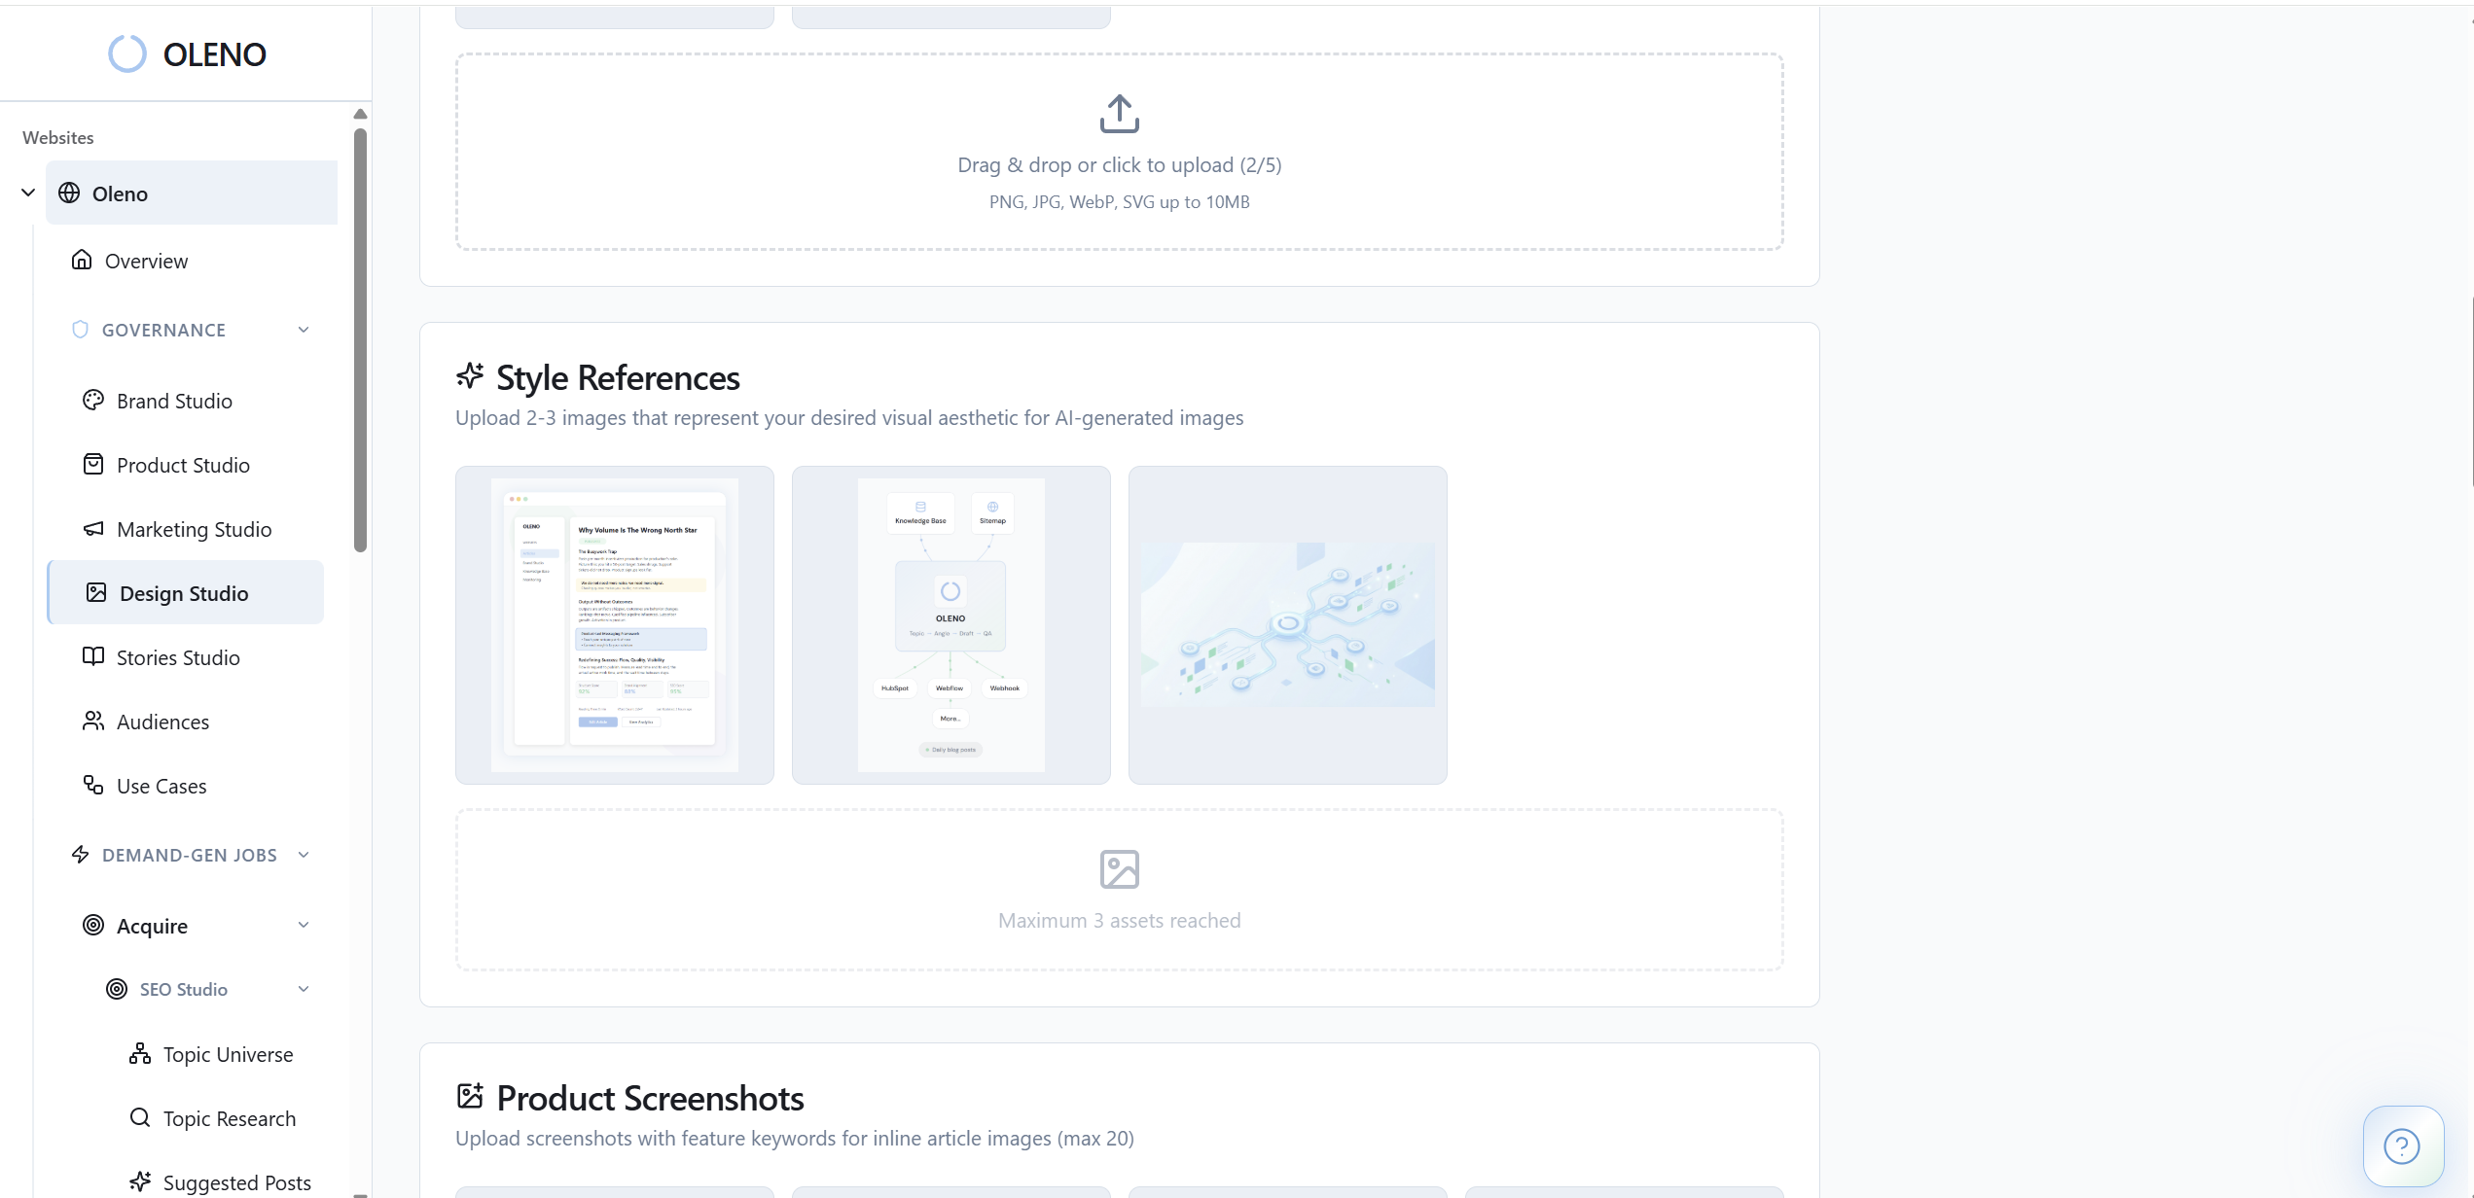Click the Oleno logo icon

pos(127,54)
